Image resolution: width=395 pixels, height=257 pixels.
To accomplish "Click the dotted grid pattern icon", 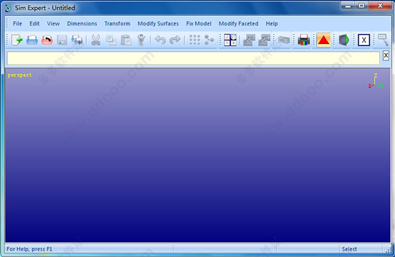I will click(x=194, y=40).
